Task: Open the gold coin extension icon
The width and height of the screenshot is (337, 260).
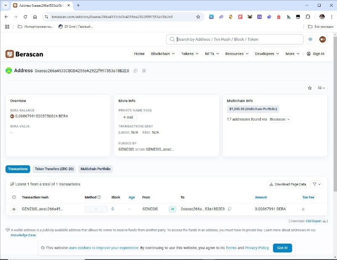Action: click(x=230, y=17)
